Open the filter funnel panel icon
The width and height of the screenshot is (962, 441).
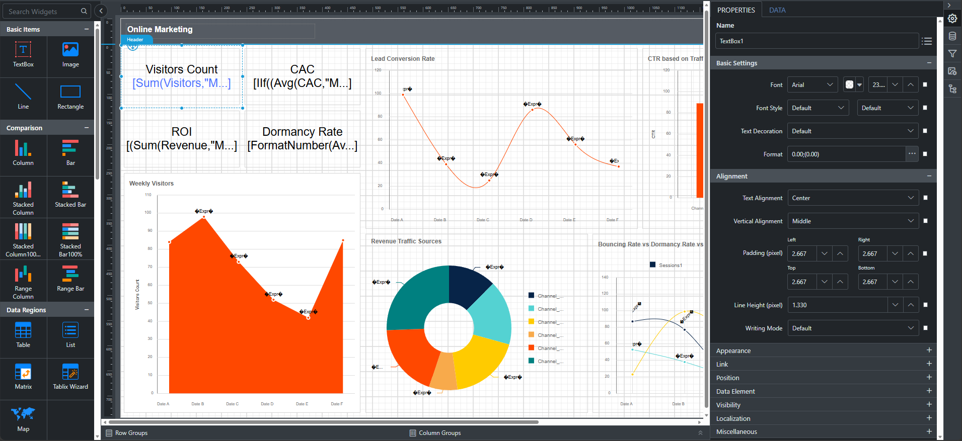952,54
